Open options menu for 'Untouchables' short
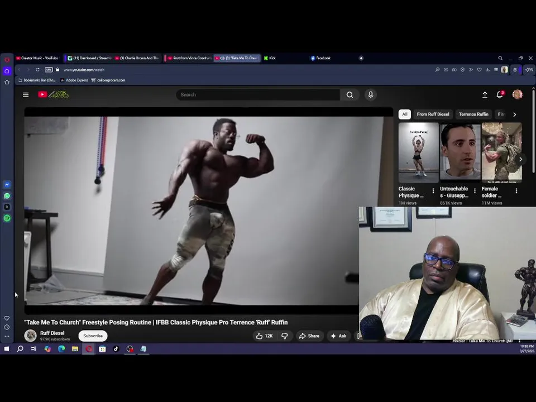 [x=475, y=191]
